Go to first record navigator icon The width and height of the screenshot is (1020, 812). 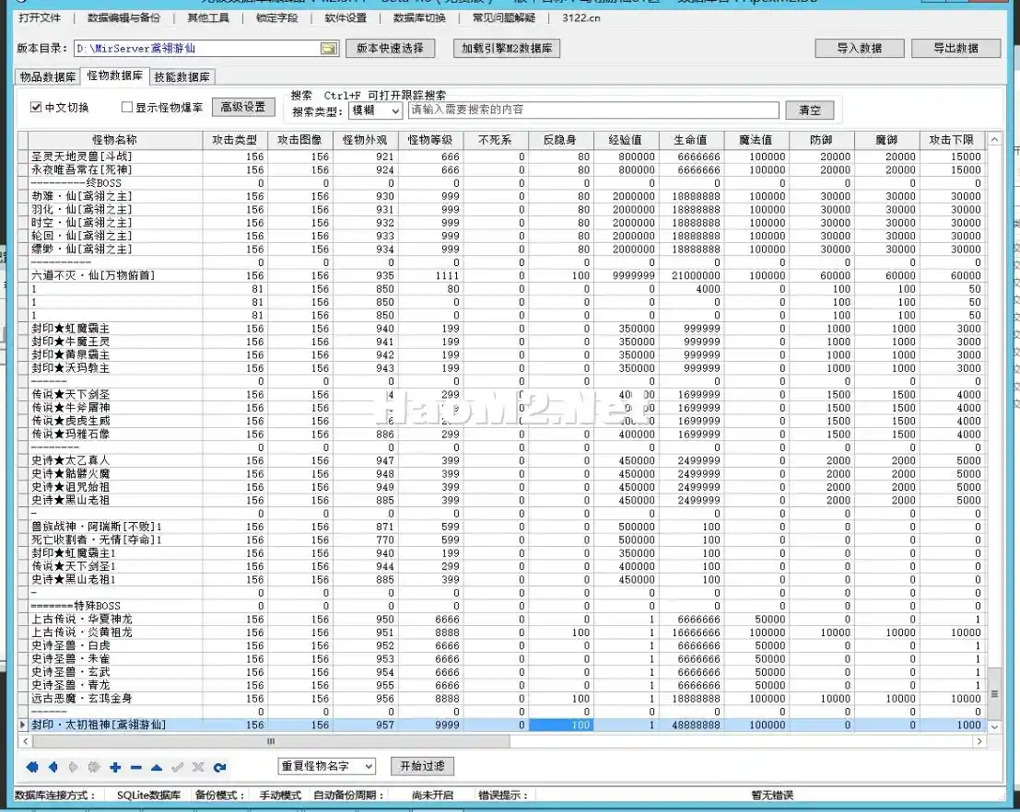pyautogui.click(x=32, y=767)
